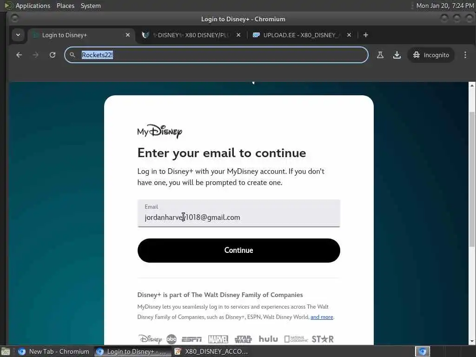Image resolution: width=476 pixels, height=357 pixels.
Task: Click the show desktop icon in bottom panel
Action: coord(6,351)
